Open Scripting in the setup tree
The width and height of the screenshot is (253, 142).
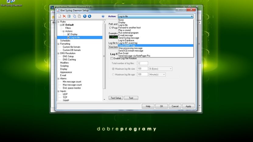point(64,66)
